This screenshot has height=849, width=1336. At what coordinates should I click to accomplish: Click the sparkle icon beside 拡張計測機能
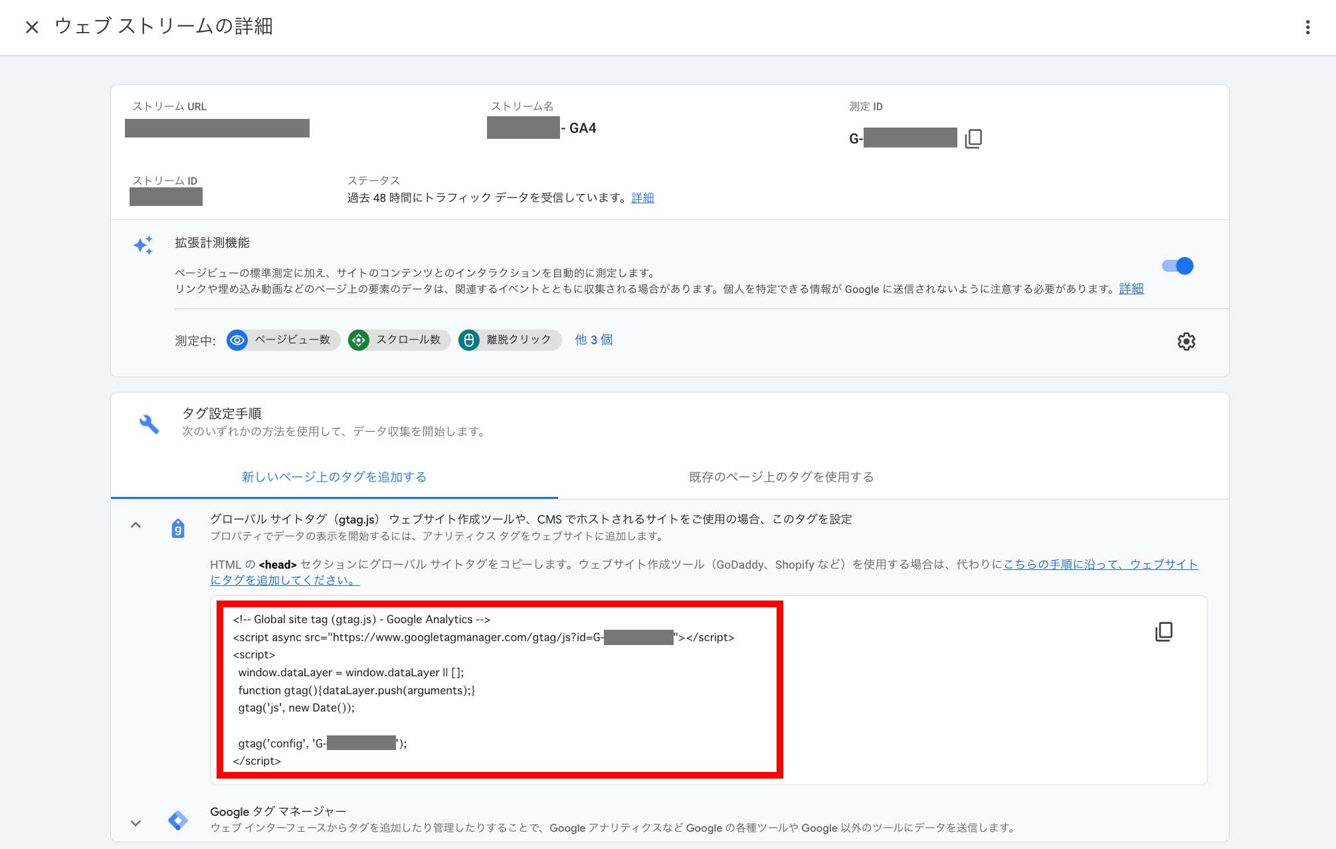click(143, 245)
